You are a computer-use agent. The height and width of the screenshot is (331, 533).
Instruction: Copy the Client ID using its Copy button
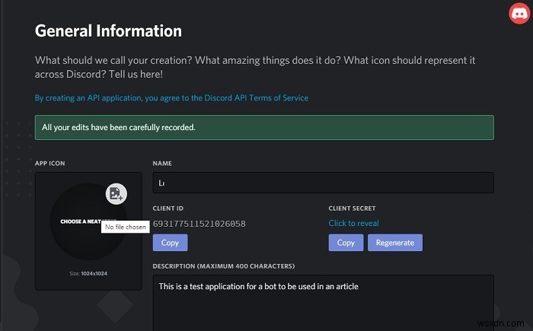click(170, 243)
